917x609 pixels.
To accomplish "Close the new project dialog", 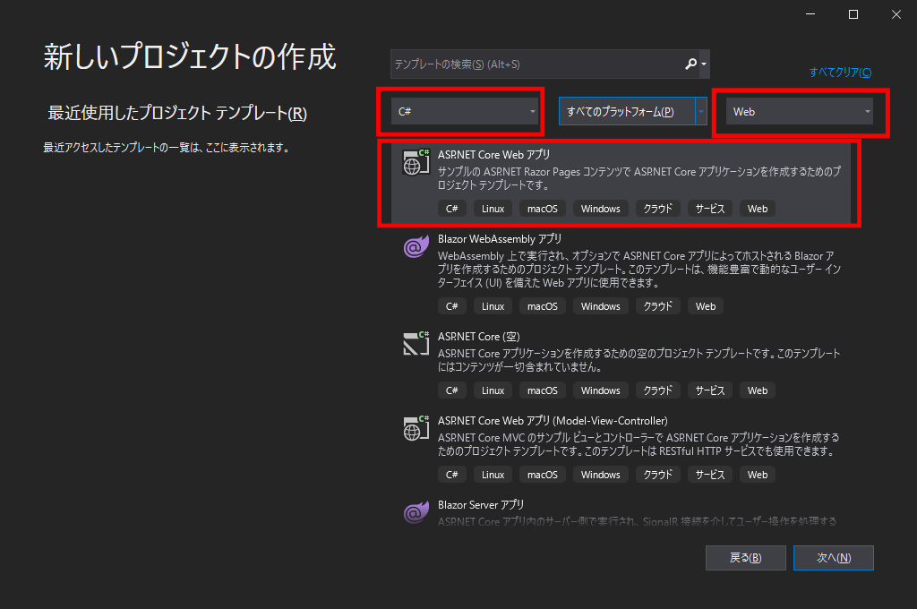I will (895, 14).
